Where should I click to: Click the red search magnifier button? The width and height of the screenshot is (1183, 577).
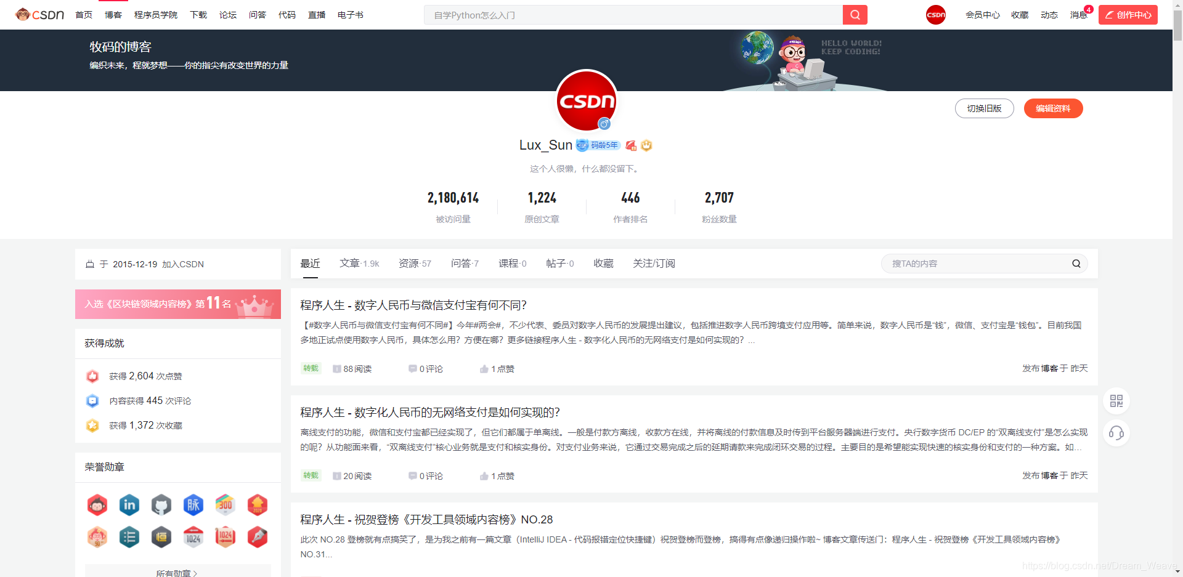(x=855, y=15)
